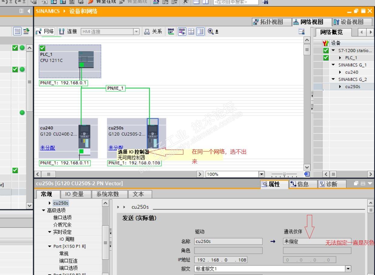Open the HMI连接 connection type dropdown
Viewport: 375px width, 275px height.
point(137,32)
